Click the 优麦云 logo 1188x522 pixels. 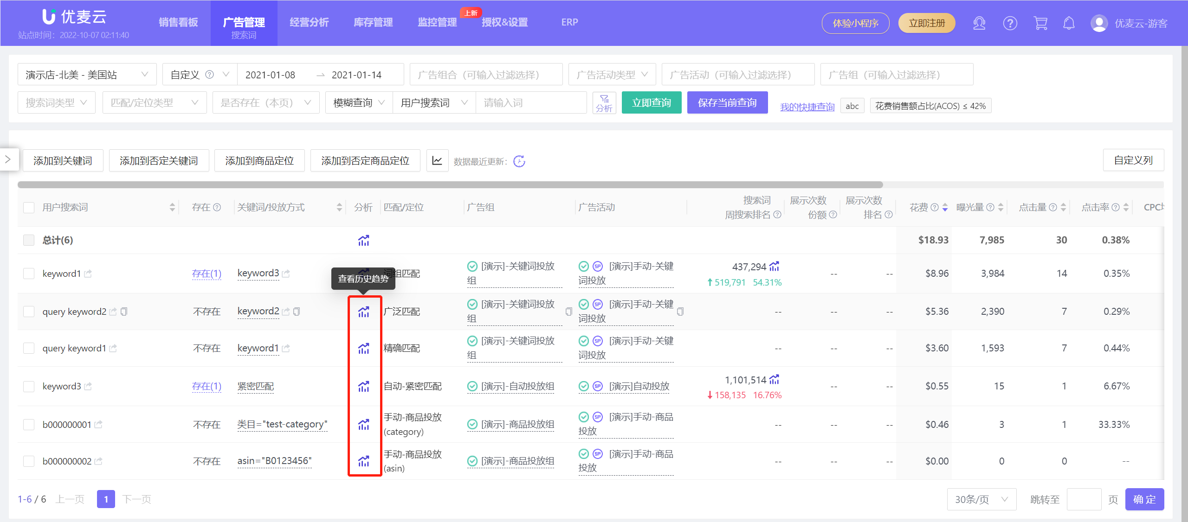tap(74, 17)
